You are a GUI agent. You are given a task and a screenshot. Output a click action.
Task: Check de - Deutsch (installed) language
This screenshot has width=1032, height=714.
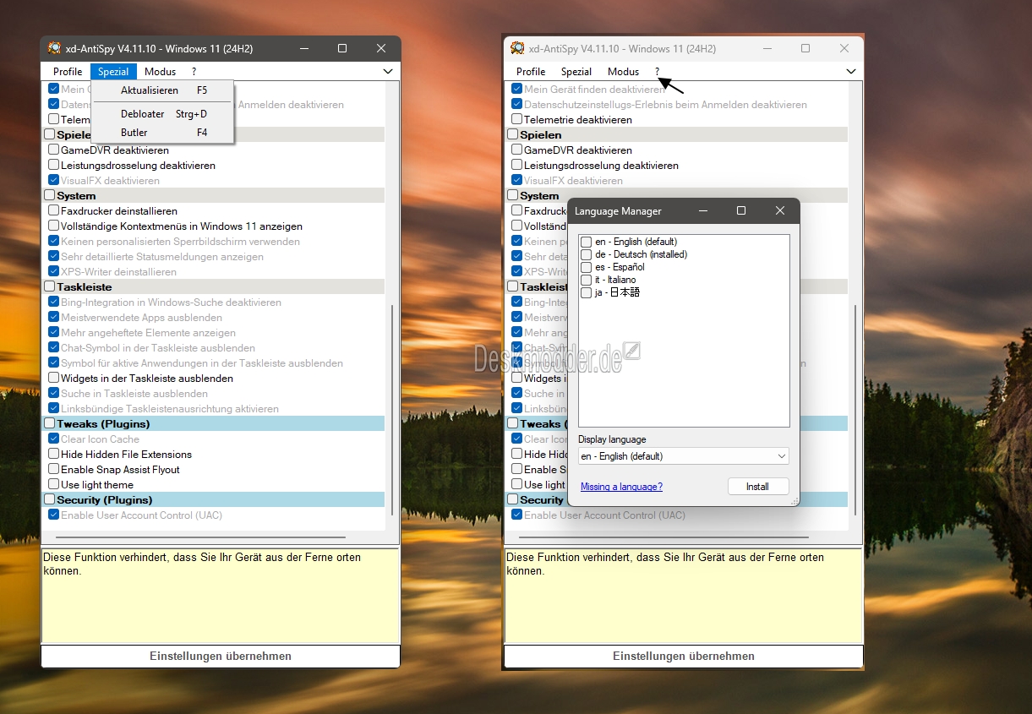click(x=586, y=254)
